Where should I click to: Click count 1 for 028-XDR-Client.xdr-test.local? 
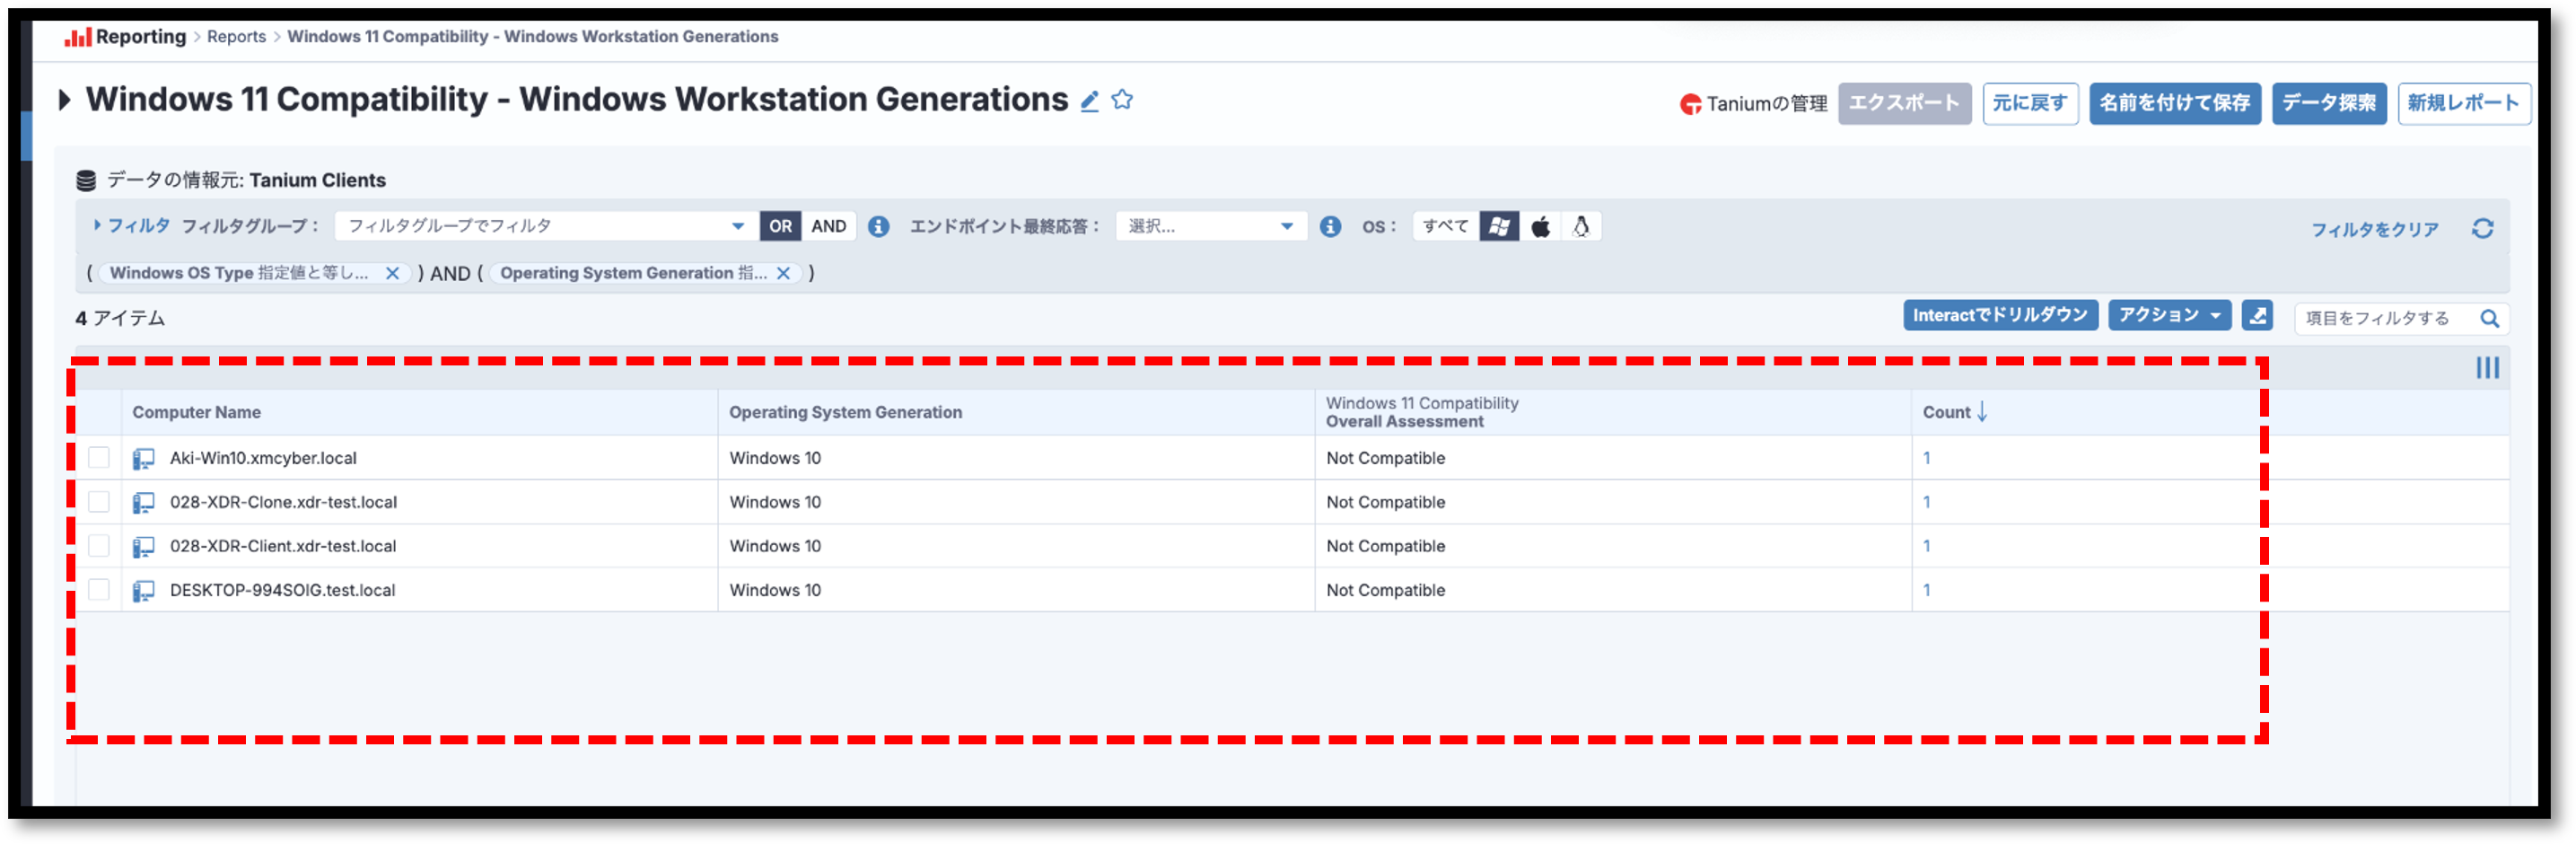(x=1926, y=547)
